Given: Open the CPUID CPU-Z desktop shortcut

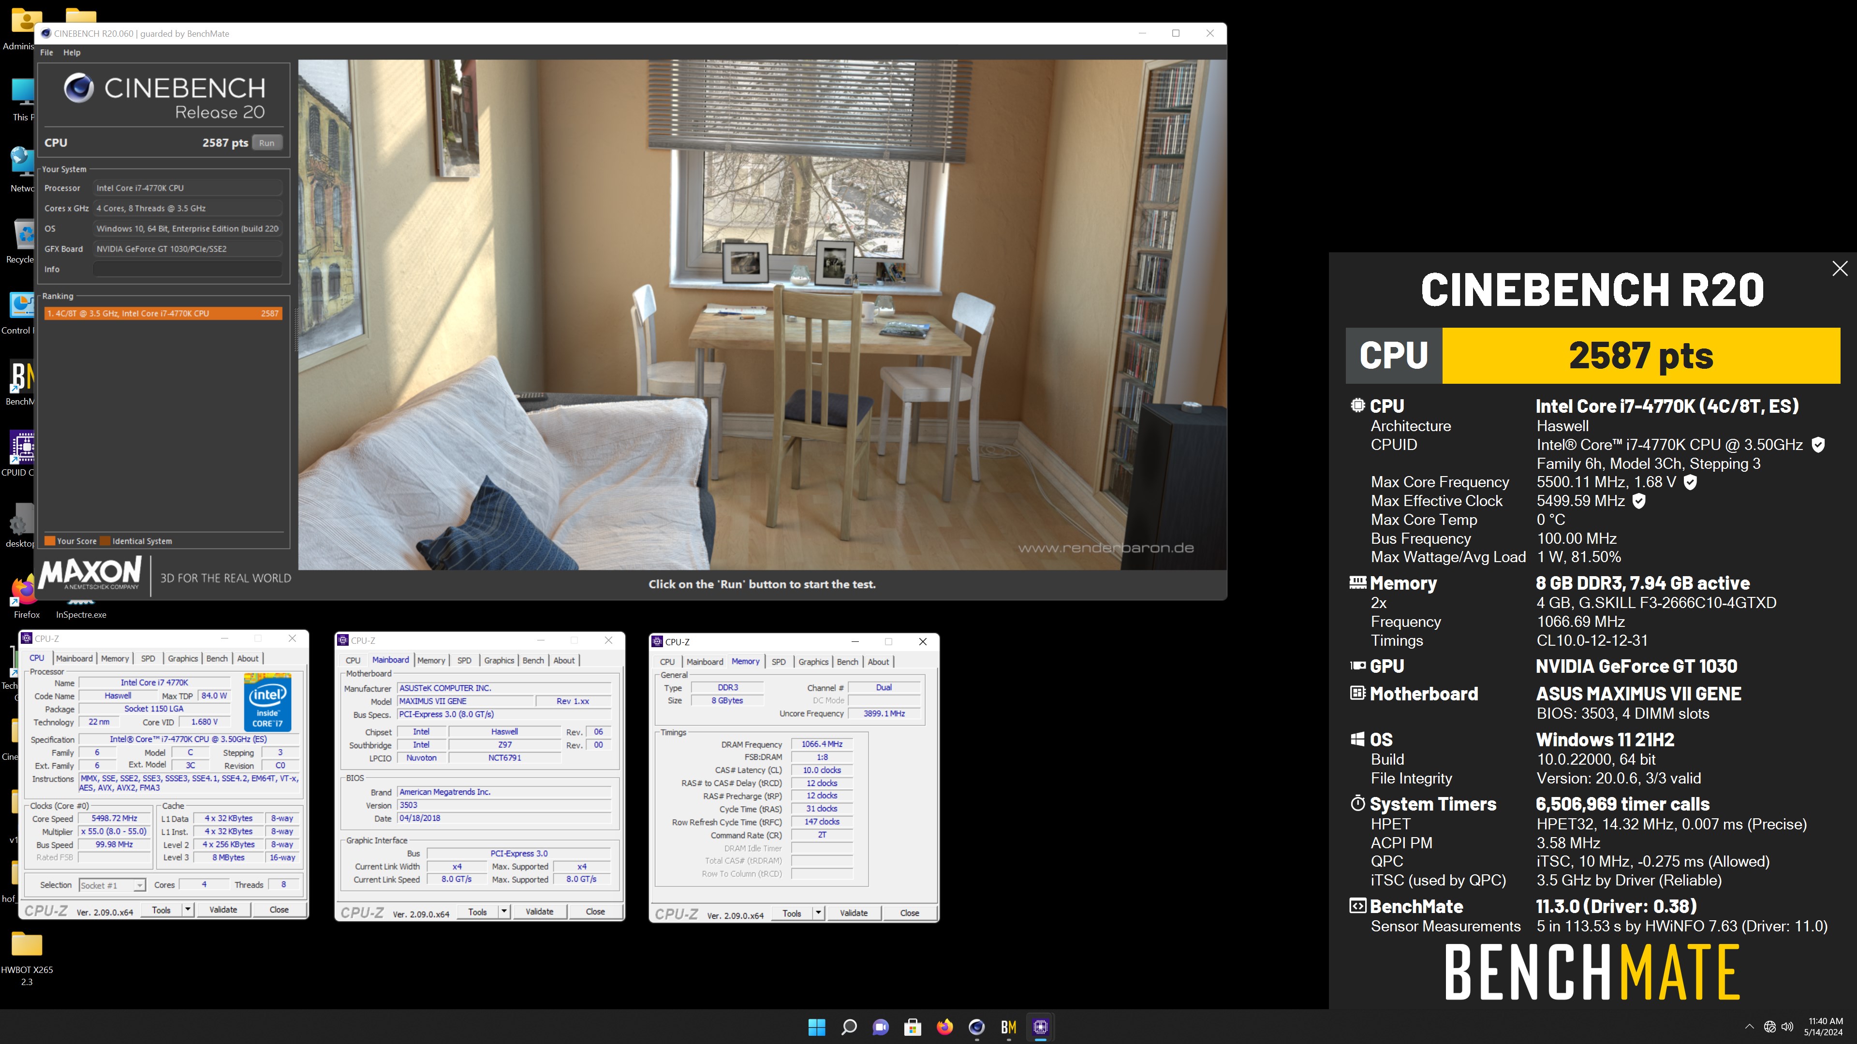Looking at the screenshot, I should [19, 454].
